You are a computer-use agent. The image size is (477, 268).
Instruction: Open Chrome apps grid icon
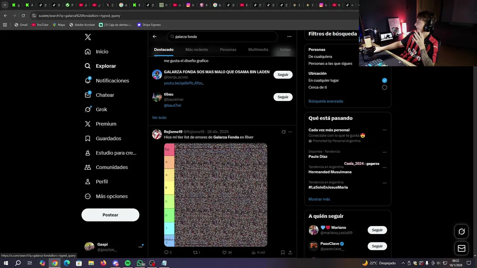tap(5, 25)
